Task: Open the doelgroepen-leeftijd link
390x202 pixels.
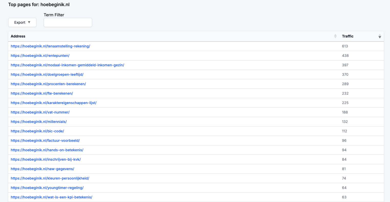Action: point(47,74)
